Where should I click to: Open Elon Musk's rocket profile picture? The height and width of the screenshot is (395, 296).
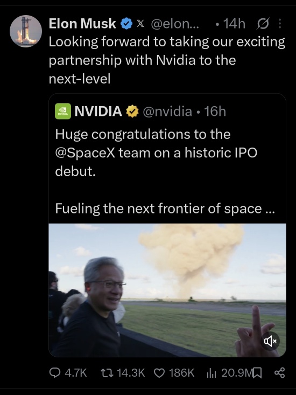26,31
